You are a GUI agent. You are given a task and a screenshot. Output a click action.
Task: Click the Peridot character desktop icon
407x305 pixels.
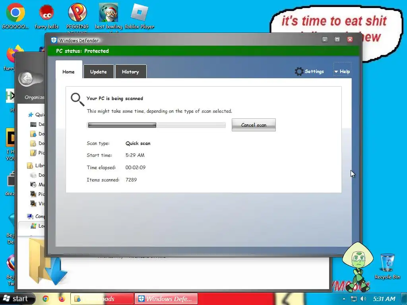pyautogui.click(x=358, y=266)
